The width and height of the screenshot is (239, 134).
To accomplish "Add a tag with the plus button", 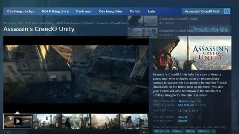I will [x=214, y=131].
